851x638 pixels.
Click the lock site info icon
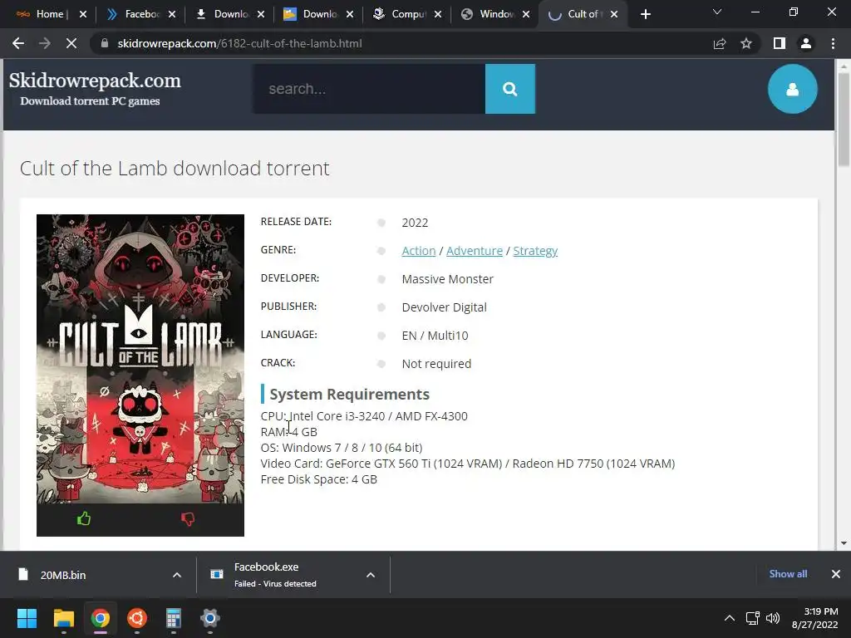coord(104,43)
